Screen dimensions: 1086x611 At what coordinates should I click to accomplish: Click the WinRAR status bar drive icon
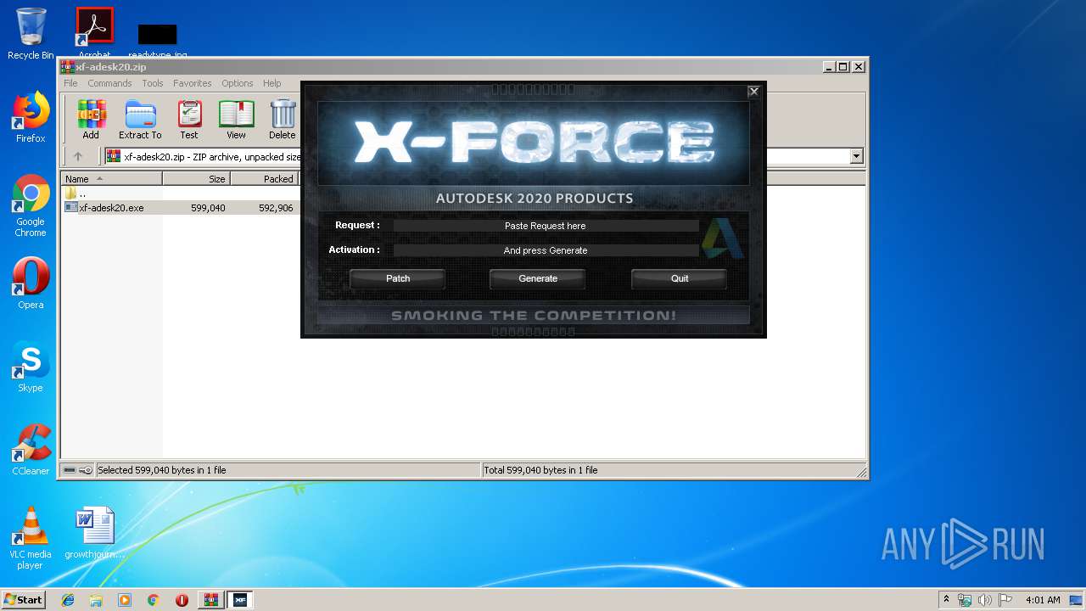click(x=70, y=470)
